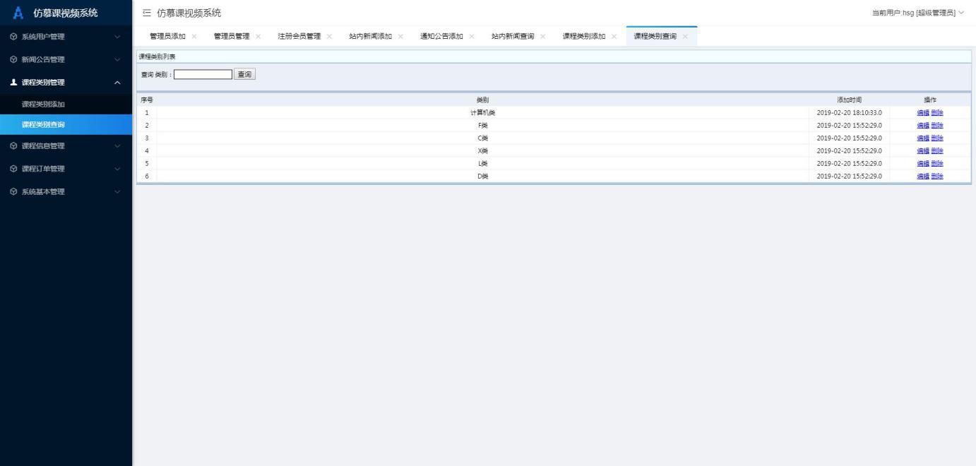The image size is (976, 466).
Task: Select the 课程类别查询 tab
Action: (655, 37)
